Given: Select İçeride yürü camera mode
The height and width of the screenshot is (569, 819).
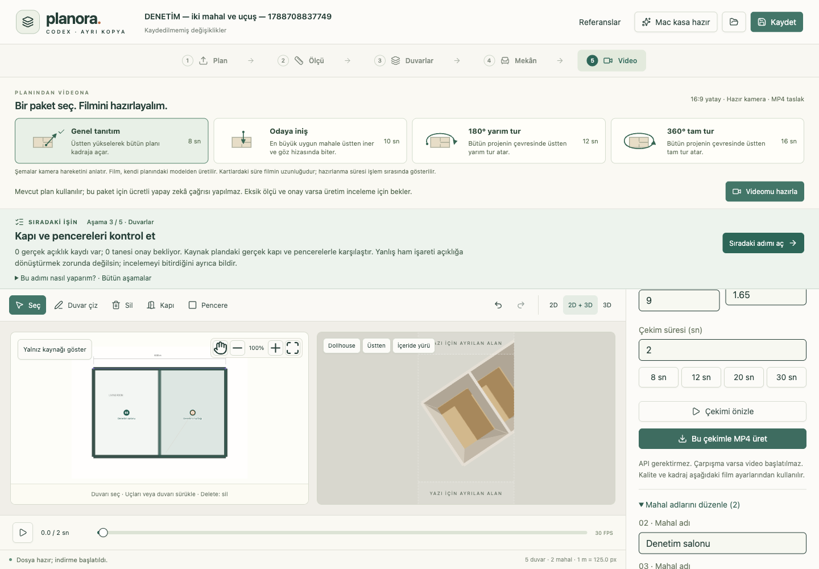Looking at the screenshot, I should coord(413,345).
